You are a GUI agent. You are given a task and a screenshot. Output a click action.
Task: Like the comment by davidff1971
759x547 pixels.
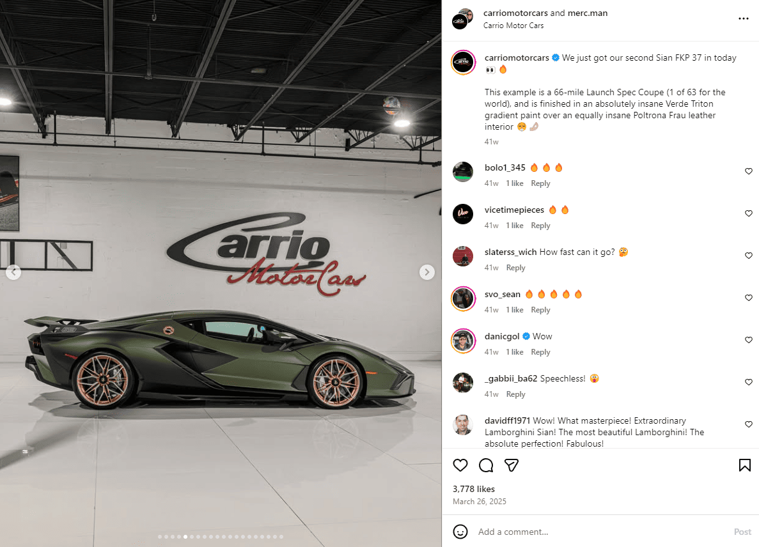coord(748,424)
